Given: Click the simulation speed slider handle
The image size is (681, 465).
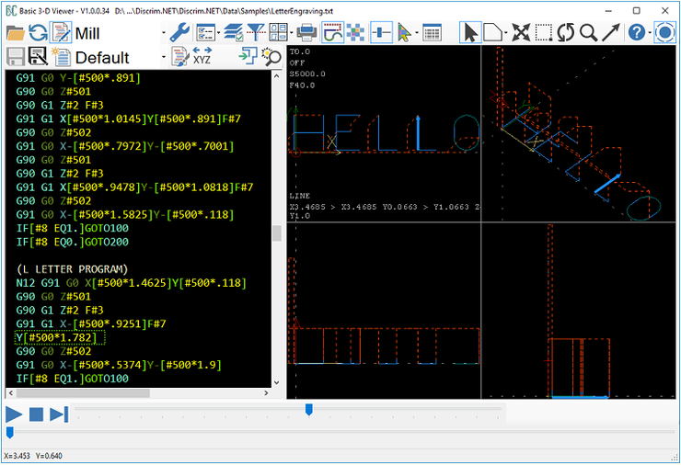Looking at the screenshot, I should pos(309,409).
